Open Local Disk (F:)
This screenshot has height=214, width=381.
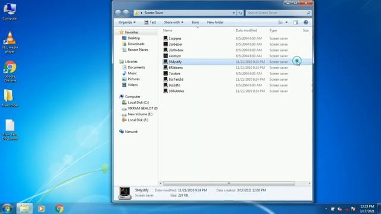138,120
